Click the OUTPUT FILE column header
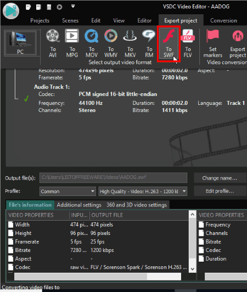Image resolution: width=247 pixels, height=292 pixels. point(139,215)
